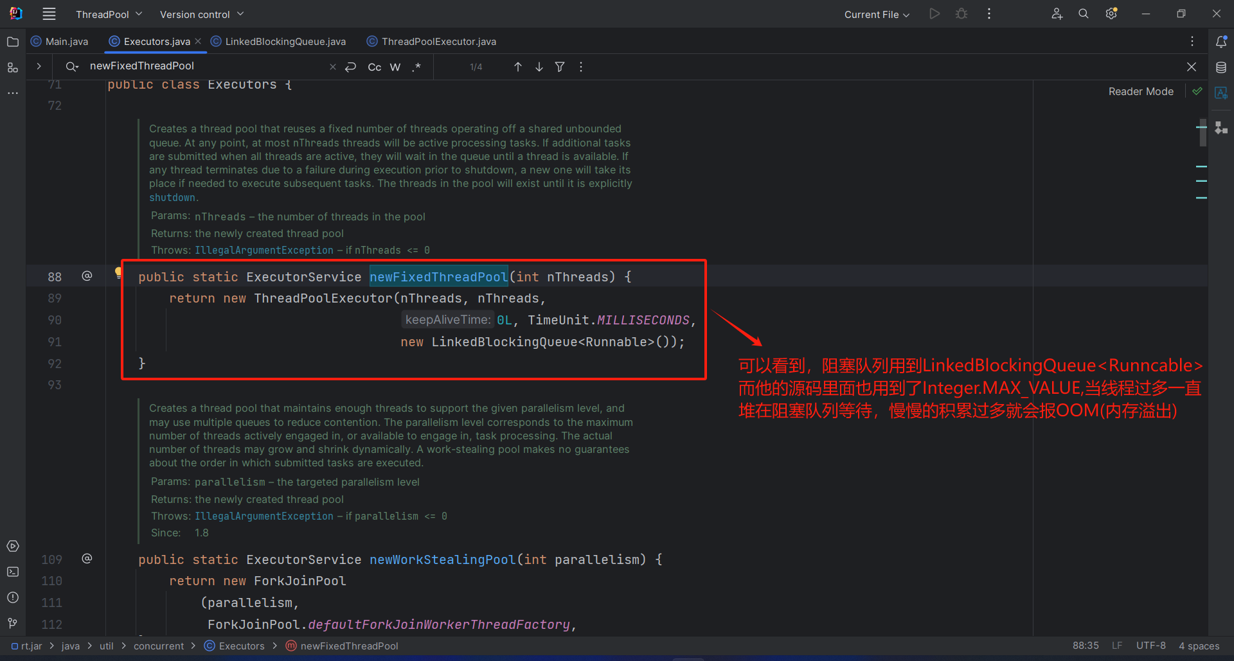1234x661 pixels.
Task: Switch to Main.java tab
Action: click(60, 41)
